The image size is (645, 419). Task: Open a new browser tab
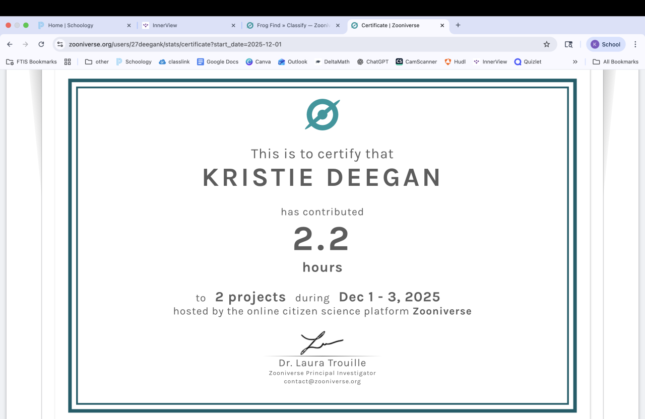click(x=458, y=25)
